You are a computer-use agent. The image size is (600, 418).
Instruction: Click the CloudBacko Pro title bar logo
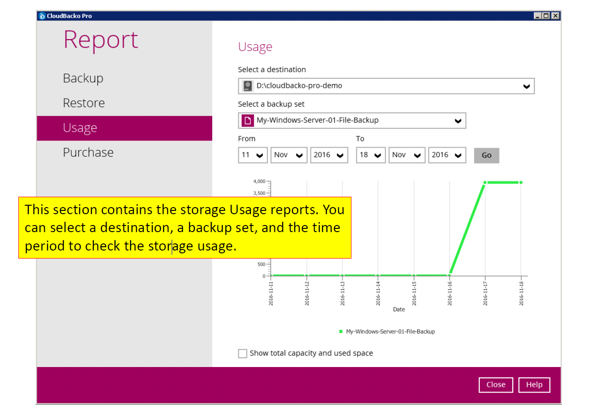[x=42, y=16]
